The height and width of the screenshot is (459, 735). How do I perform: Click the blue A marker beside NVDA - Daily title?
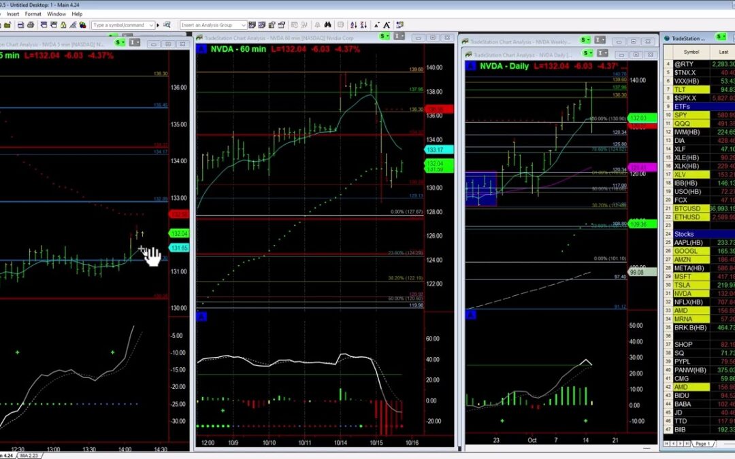pos(470,65)
